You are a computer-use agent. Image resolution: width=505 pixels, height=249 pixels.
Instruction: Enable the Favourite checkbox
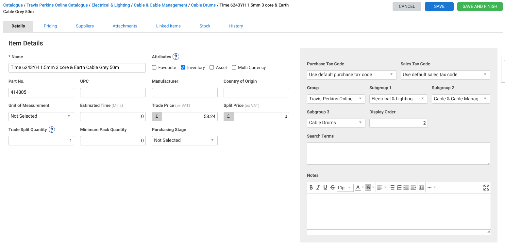point(154,68)
